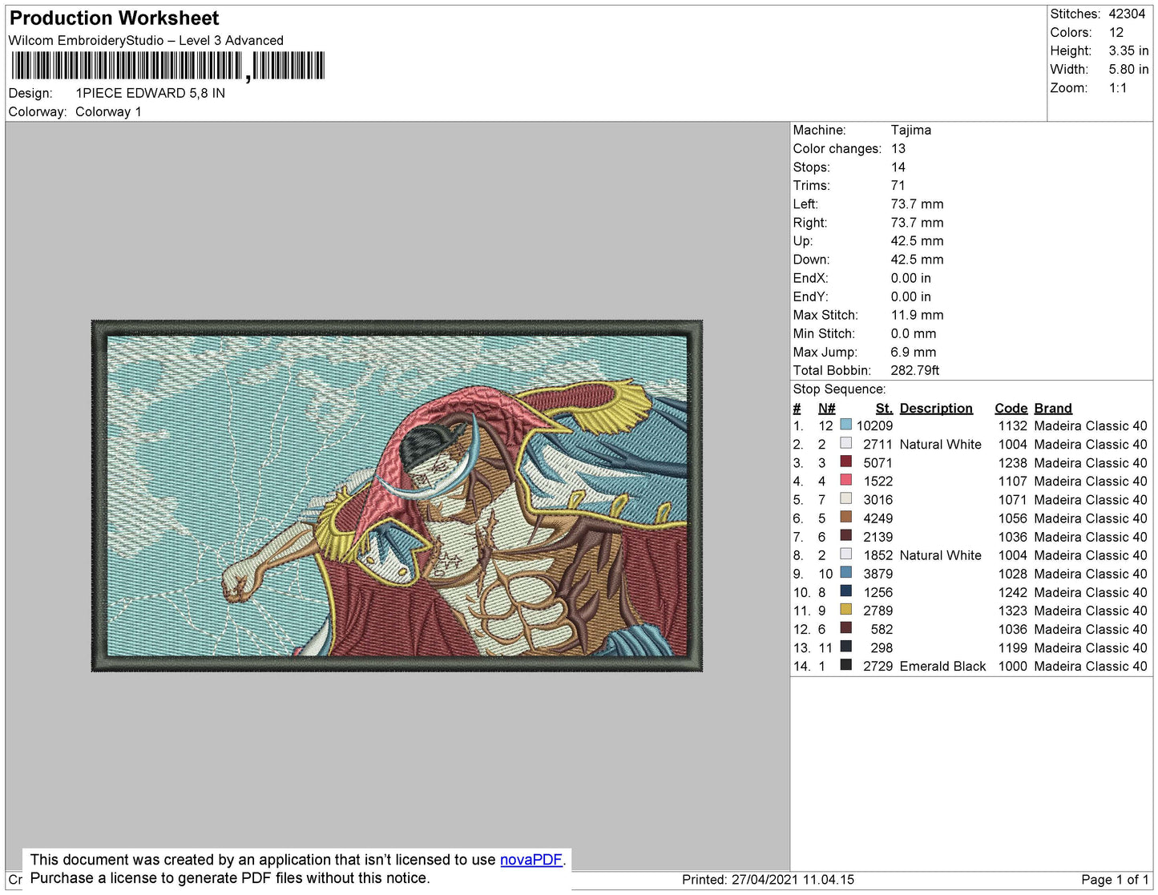Click the 'Down:' label

812,260
